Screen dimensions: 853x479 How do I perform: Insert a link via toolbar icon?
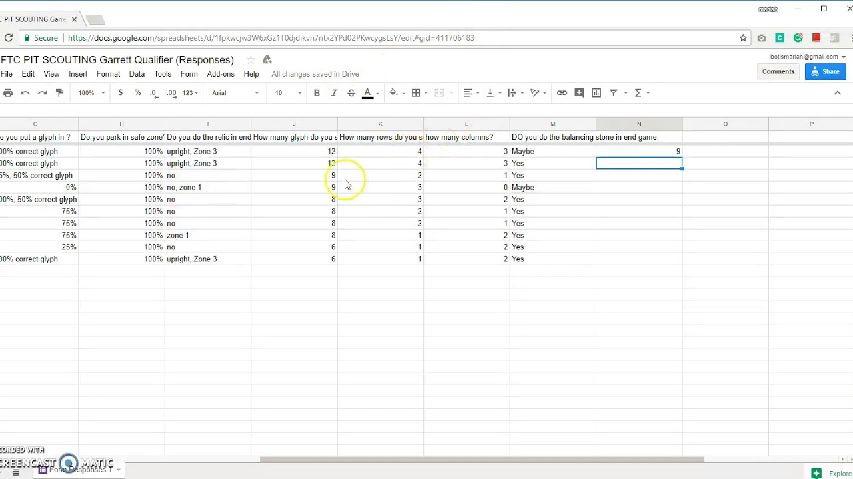562,93
